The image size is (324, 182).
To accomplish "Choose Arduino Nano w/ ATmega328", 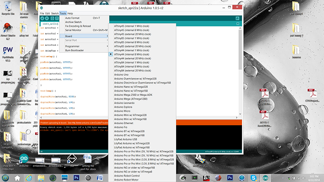I will click(x=131, y=87).
